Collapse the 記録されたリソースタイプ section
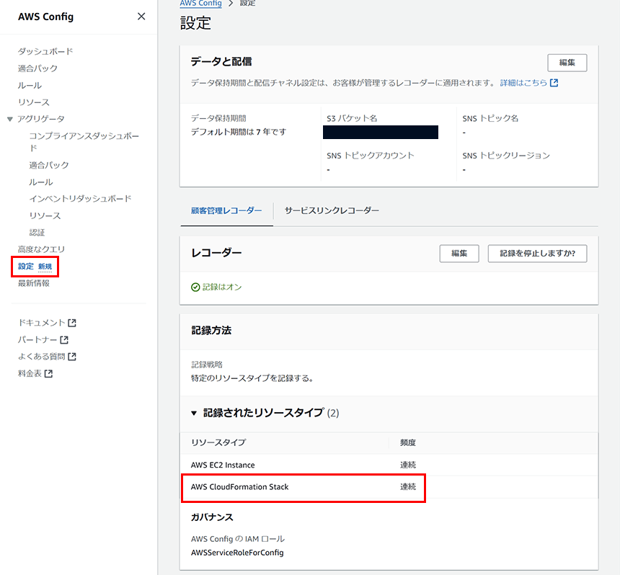 (x=194, y=414)
